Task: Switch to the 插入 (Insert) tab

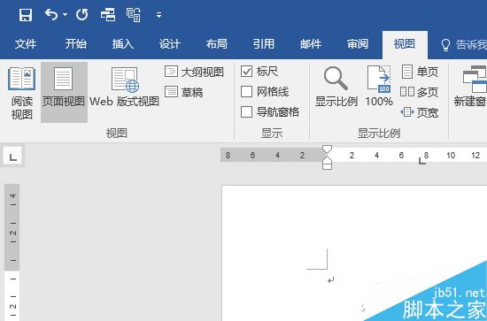Action: coord(123,44)
